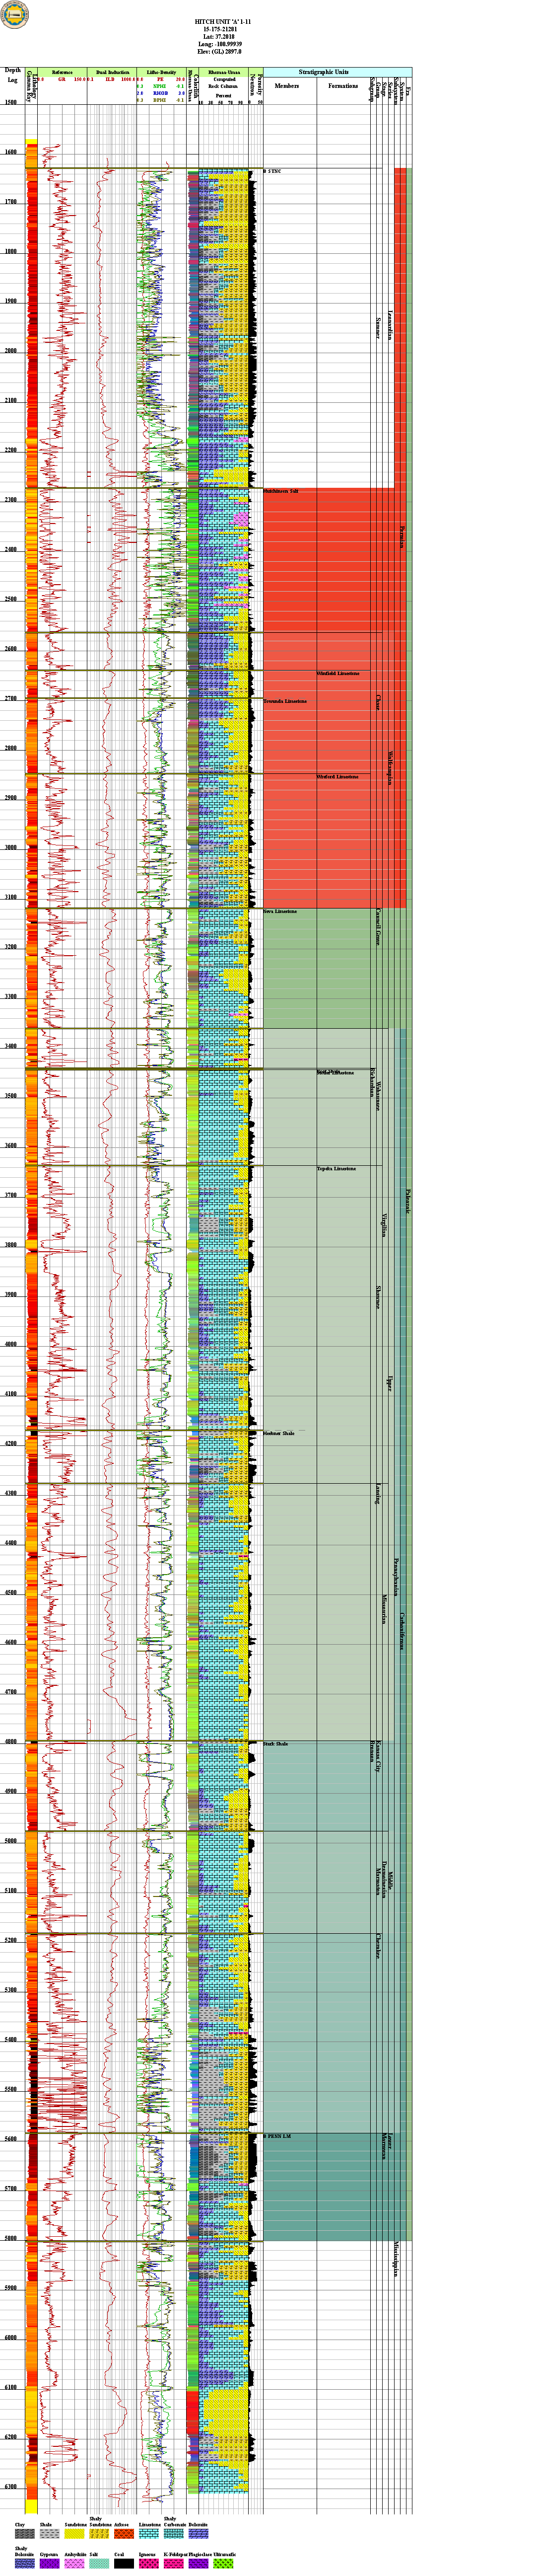Choose the K-Feldspar legend swatch
536x2576 pixels.
point(173,2564)
